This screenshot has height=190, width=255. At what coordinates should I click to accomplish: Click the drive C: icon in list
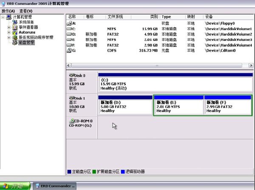pyautogui.click(x=69, y=29)
